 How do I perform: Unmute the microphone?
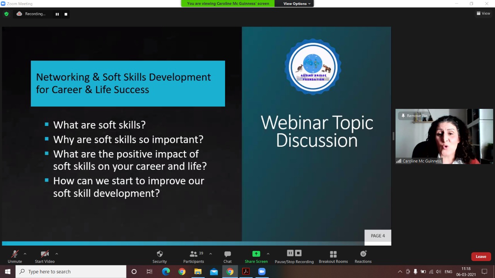15,254
